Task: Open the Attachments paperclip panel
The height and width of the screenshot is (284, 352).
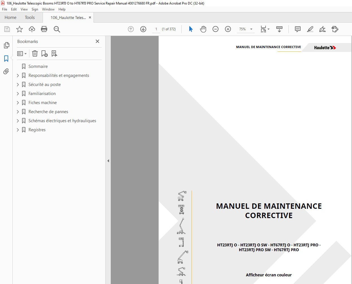Action: [6, 72]
